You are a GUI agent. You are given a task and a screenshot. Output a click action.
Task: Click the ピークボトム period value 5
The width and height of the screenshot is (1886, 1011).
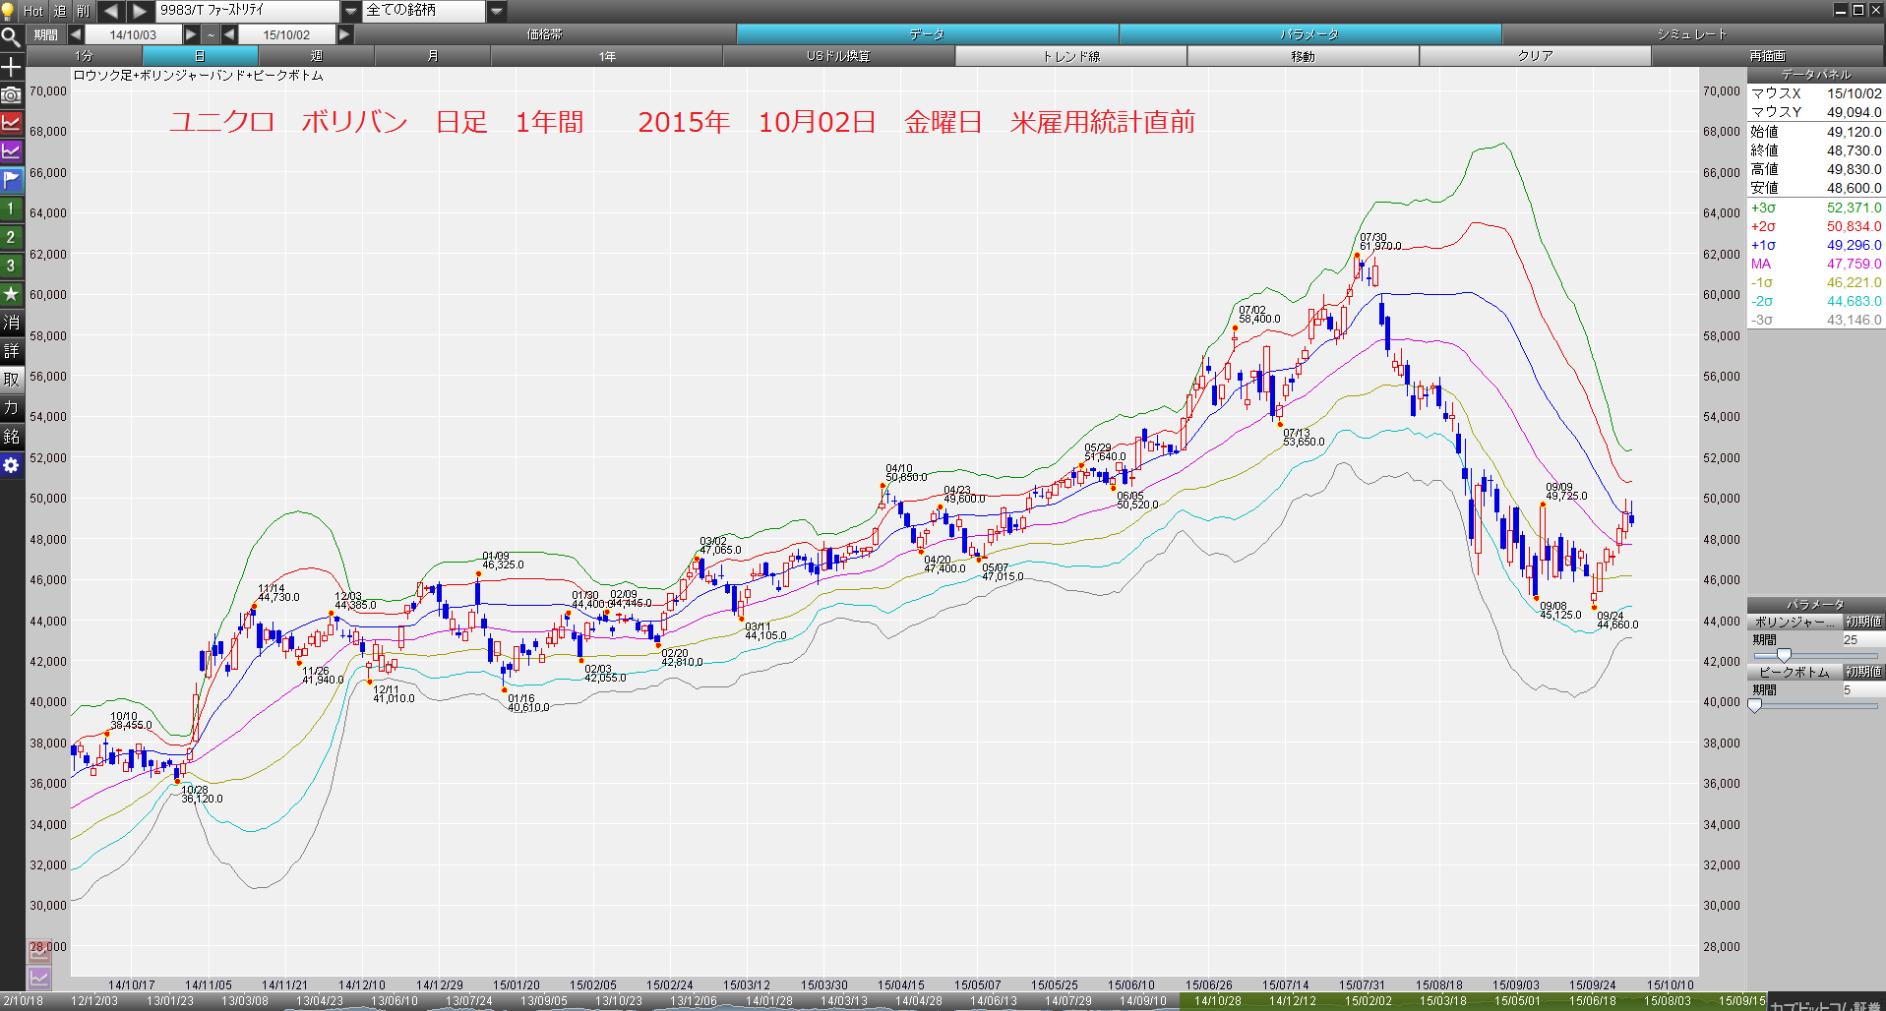[1862, 689]
